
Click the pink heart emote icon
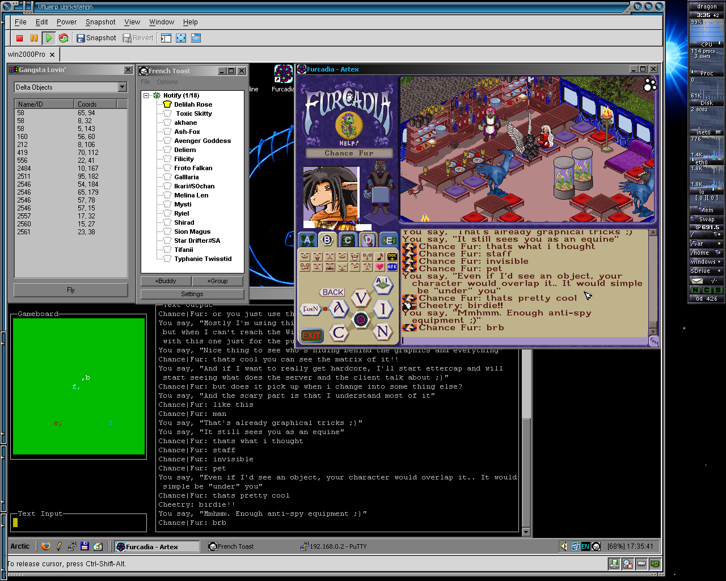point(379,267)
